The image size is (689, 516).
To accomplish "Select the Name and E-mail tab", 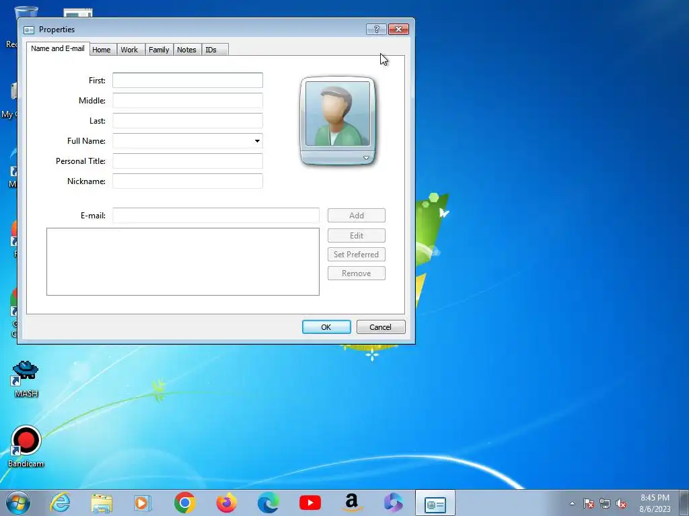I will pyautogui.click(x=58, y=48).
